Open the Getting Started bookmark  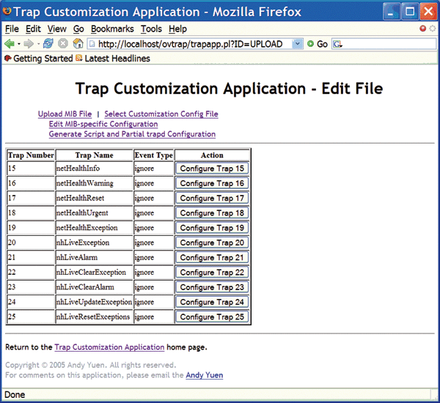[x=43, y=59]
